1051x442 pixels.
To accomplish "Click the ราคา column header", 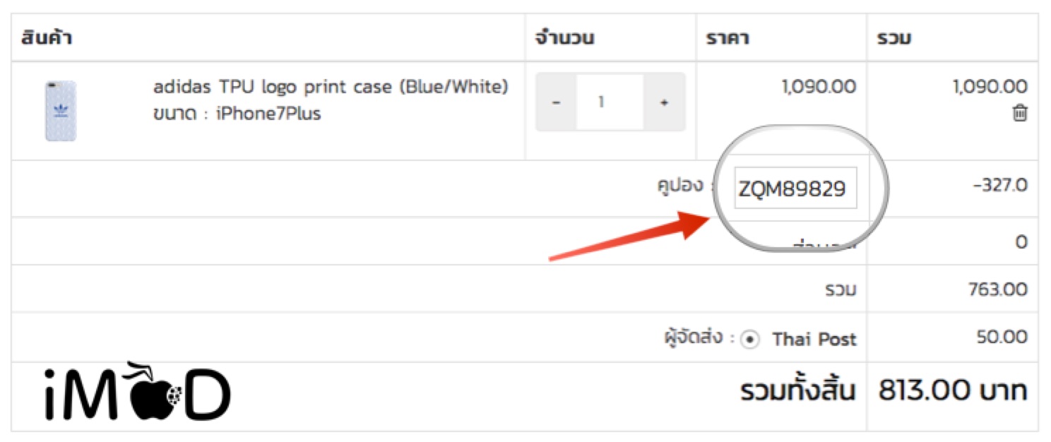I will click(728, 37).
